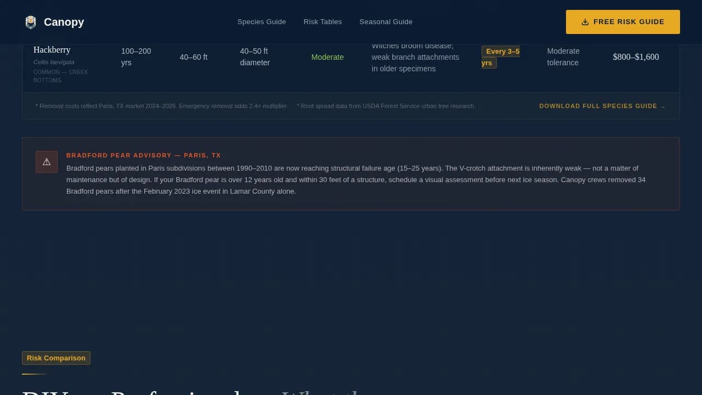Open the Seasonal Guide nav link

(386, 22)
